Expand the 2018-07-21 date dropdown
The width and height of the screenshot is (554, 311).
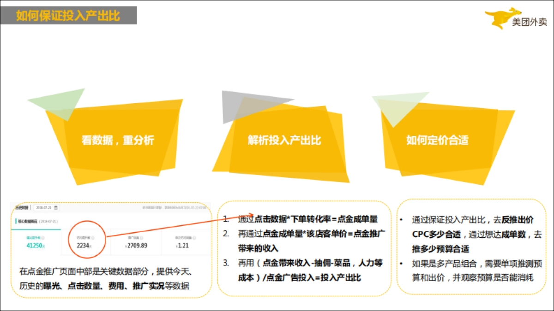tap(46, 208)
